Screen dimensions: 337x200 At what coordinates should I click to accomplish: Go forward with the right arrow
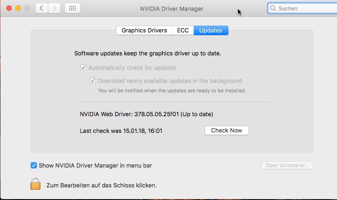coord(54,8)
